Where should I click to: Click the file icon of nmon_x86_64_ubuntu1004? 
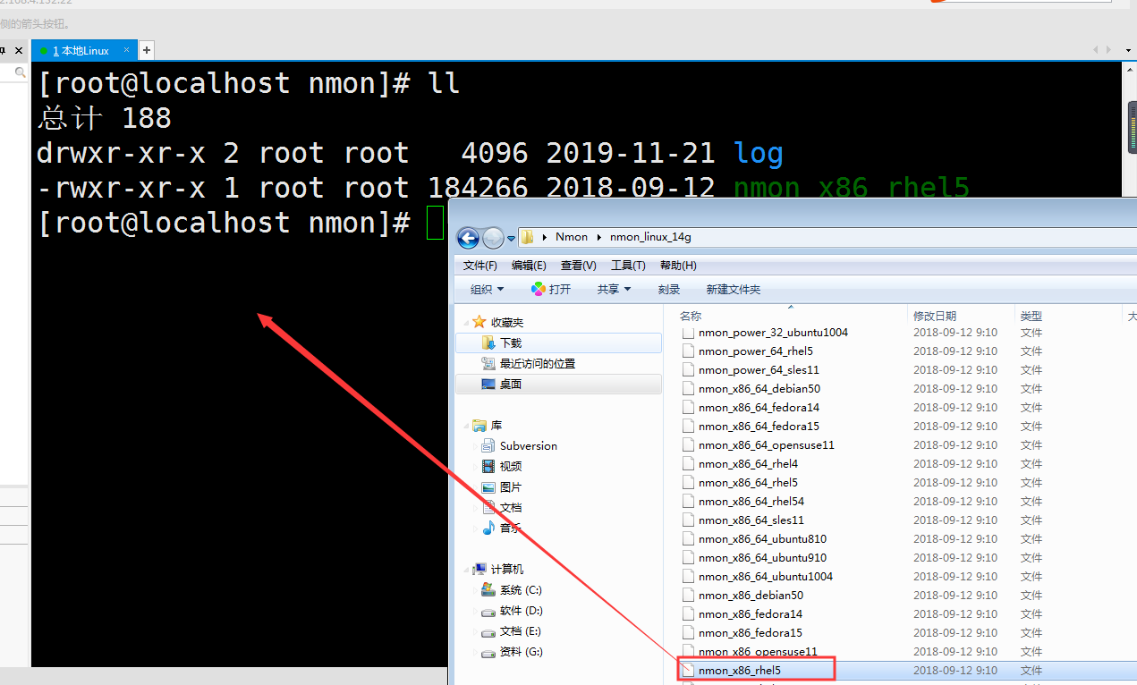pos(688,577)
